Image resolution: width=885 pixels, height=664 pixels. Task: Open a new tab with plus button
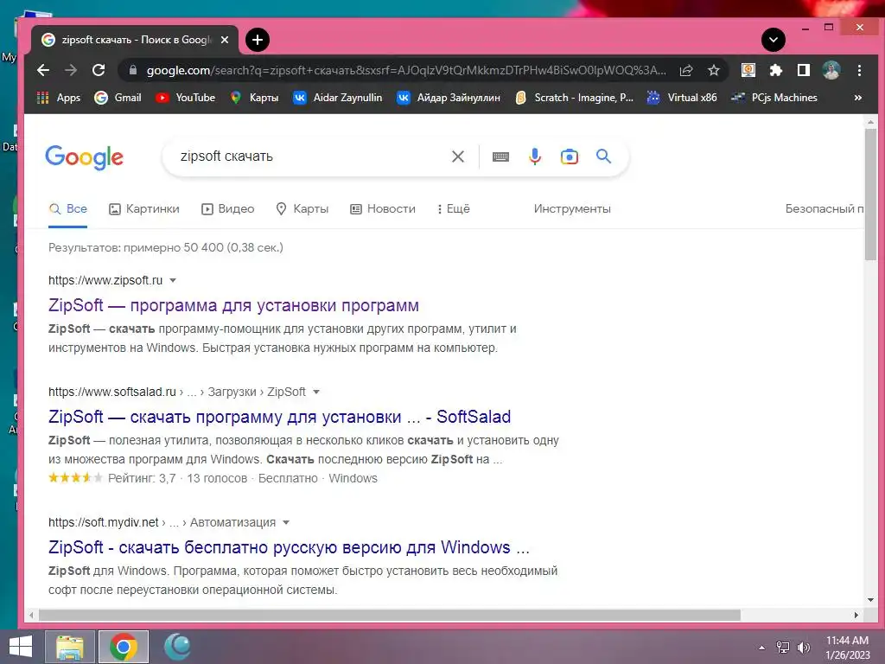pos(258,40)
